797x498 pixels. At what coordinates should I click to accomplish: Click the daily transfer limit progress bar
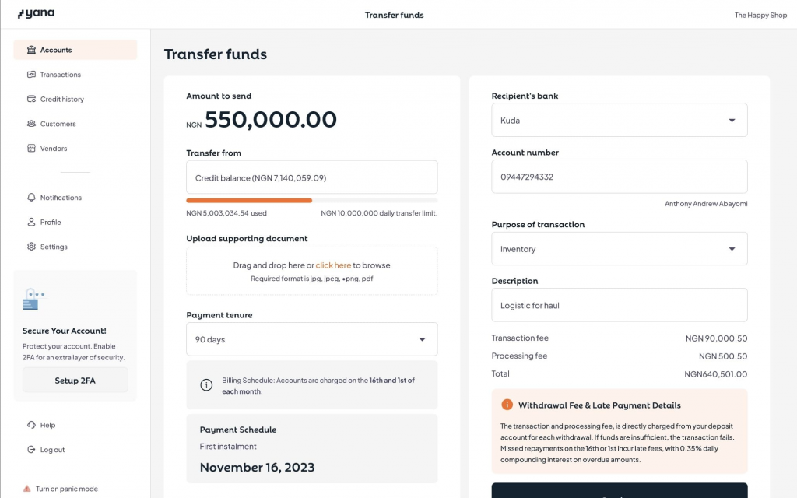pyautogui.click(x=311, y=200)
